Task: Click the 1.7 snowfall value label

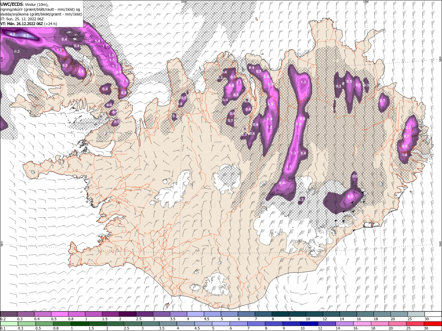Action: pyautogui.click(x=105, y=46)
